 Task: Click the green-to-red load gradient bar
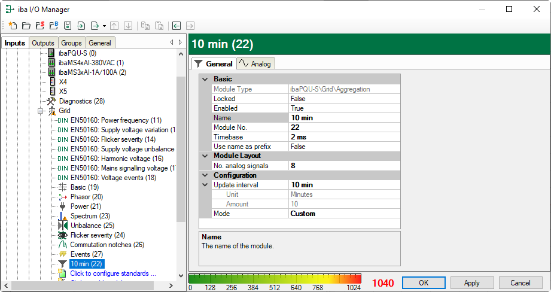275,278
